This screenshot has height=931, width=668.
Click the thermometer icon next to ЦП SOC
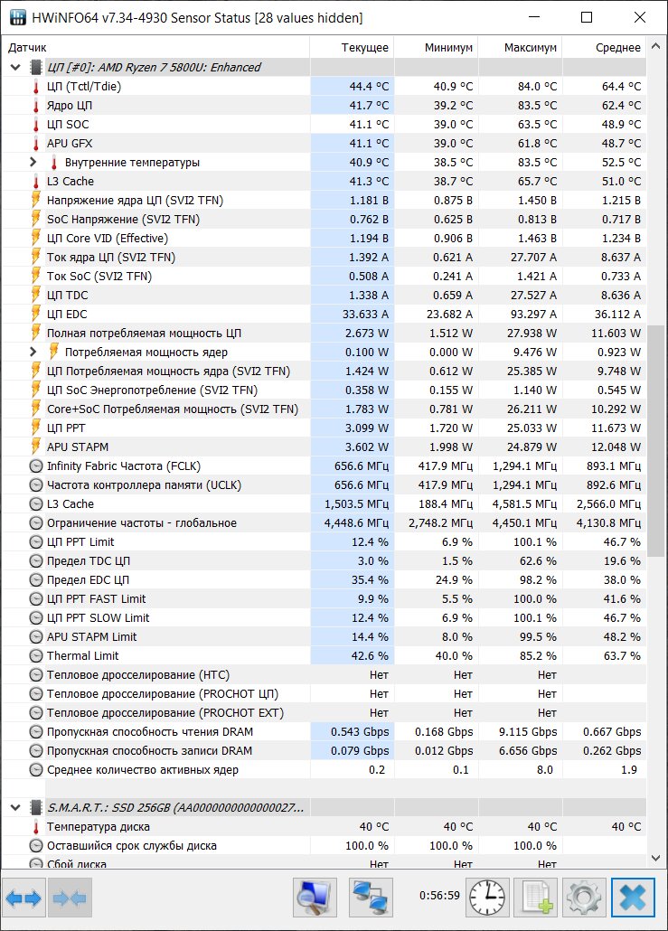tap(36, 125)
